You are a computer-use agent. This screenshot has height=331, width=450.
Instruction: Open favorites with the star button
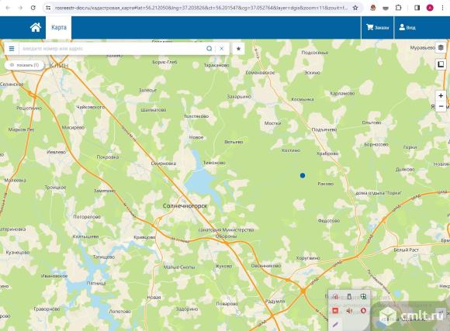point(238,49)
